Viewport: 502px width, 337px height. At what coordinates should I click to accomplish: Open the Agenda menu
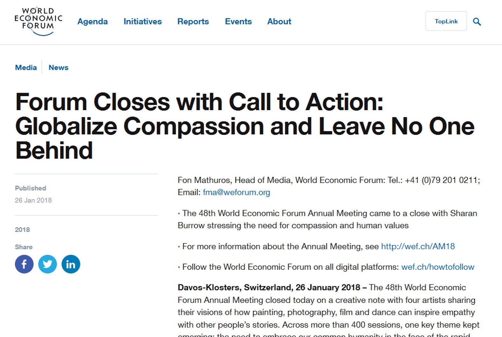[92, 21]
